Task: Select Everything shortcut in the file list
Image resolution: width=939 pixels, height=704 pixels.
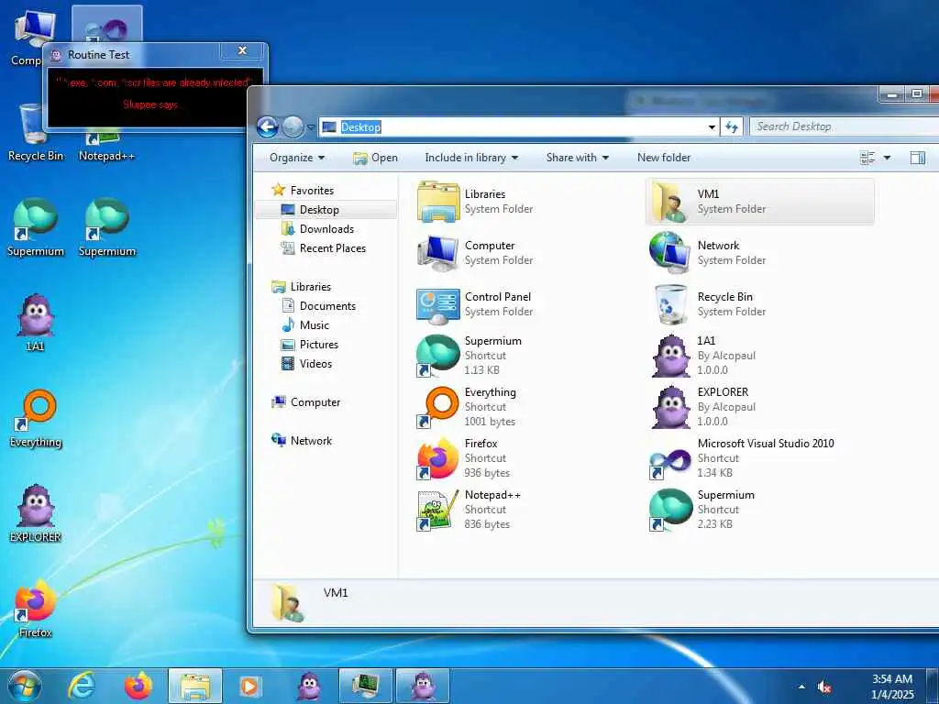Action: click(x=527, y=407)
